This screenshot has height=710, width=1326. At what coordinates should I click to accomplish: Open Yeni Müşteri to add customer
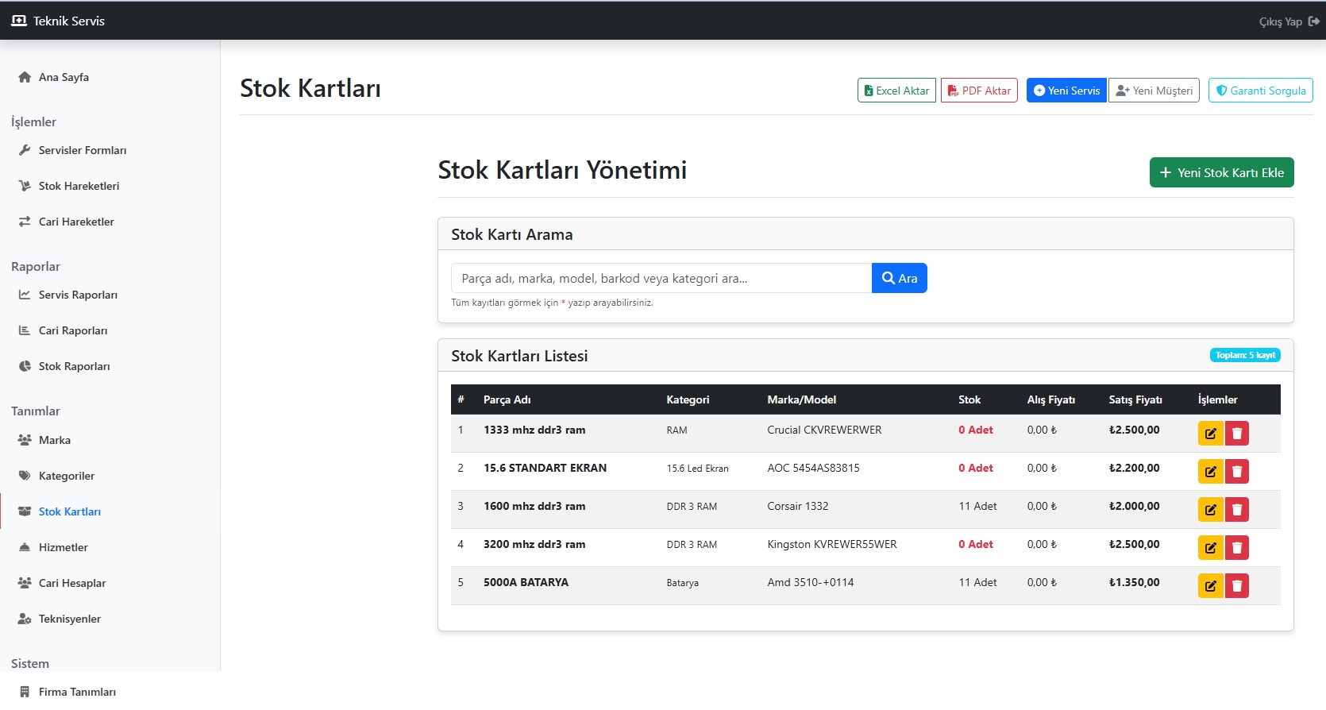[1154, 91]
